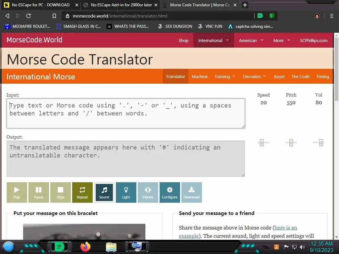
Task: Adjust the Vol slider handle
Action: [321, 143]
